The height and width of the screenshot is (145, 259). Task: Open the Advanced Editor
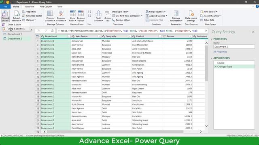[x=32, y=16]
